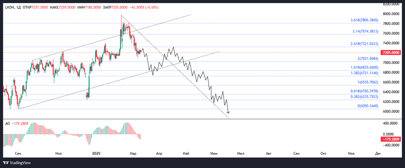Select the 0.618(6350.2978) Fibonacci level label
This screenshot has height=168, width=405.
pos(364,91)
